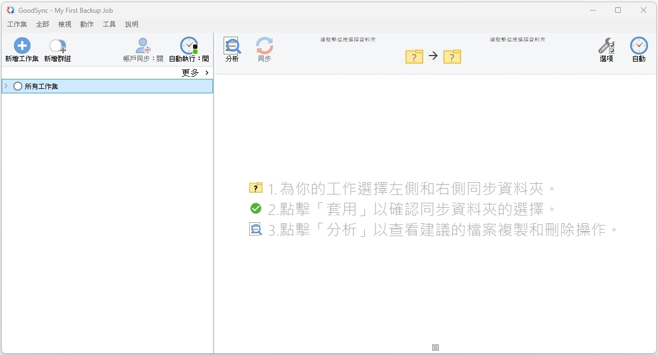The image size is (658, 355).
Task: Select the right sync folder icon
Action: pyautogui.click(x=452, y=57)
